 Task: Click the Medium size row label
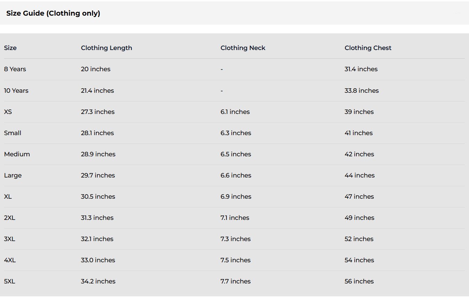click(17, 154)
